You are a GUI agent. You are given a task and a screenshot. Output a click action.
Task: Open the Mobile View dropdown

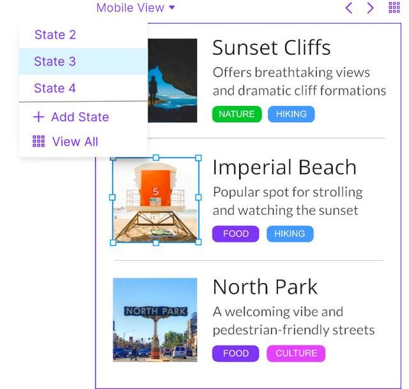coord(135,8)
